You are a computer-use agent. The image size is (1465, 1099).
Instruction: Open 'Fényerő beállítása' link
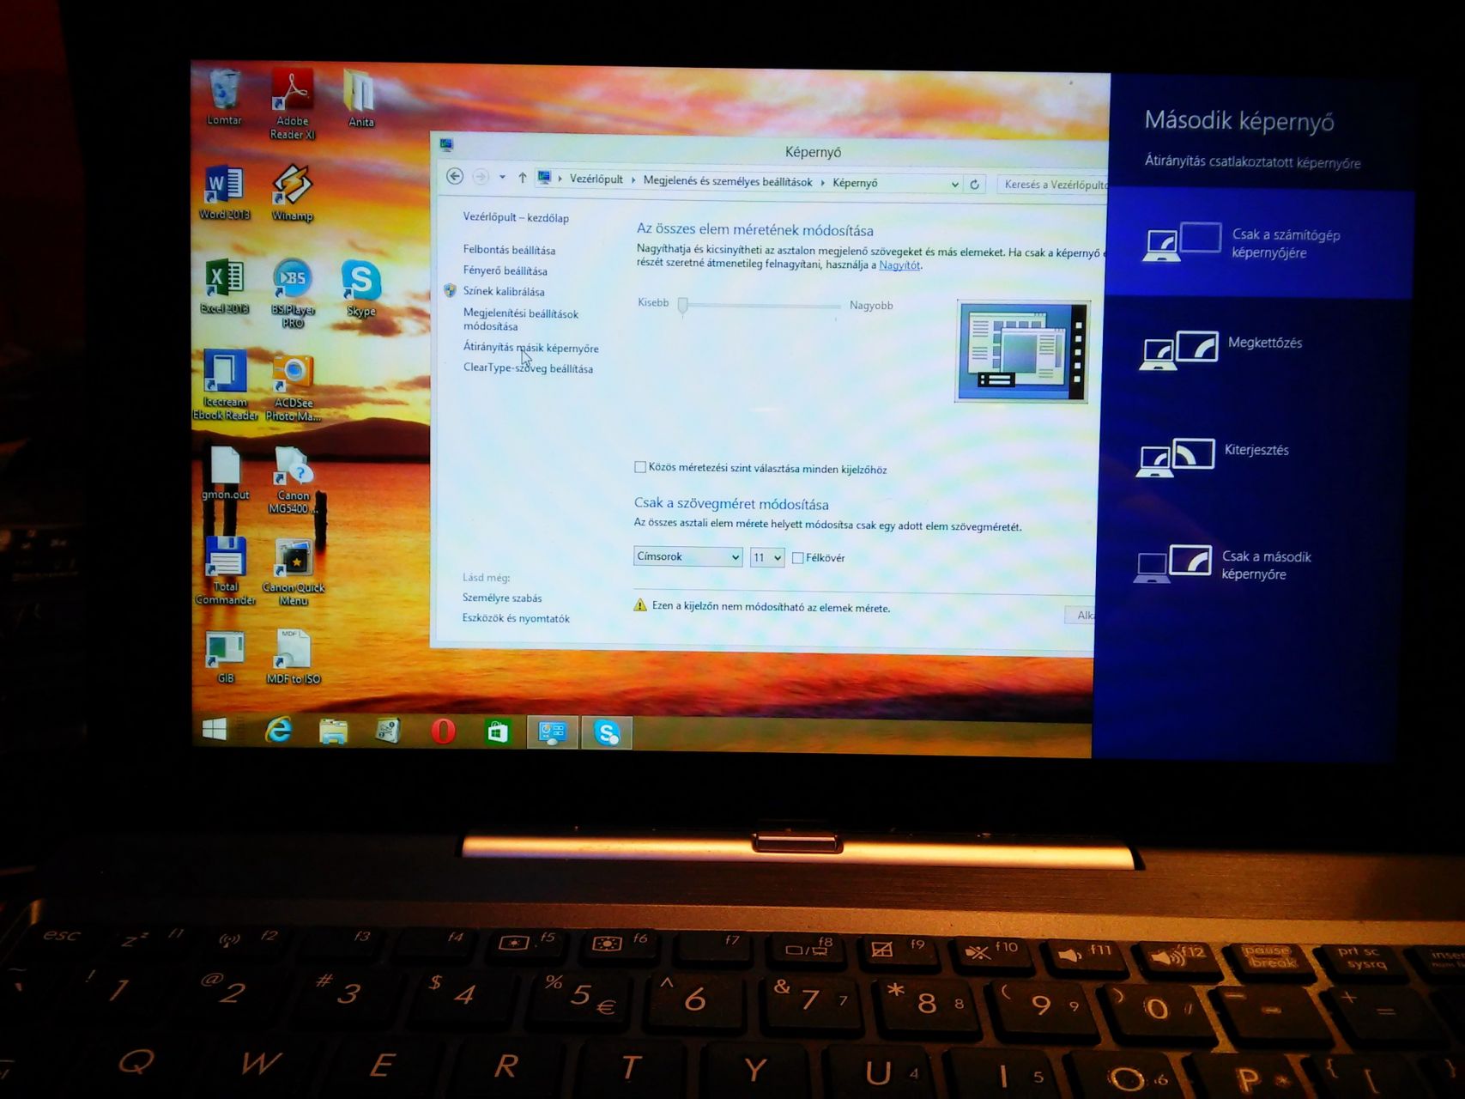pyautogui.click(x=505, y=270)
